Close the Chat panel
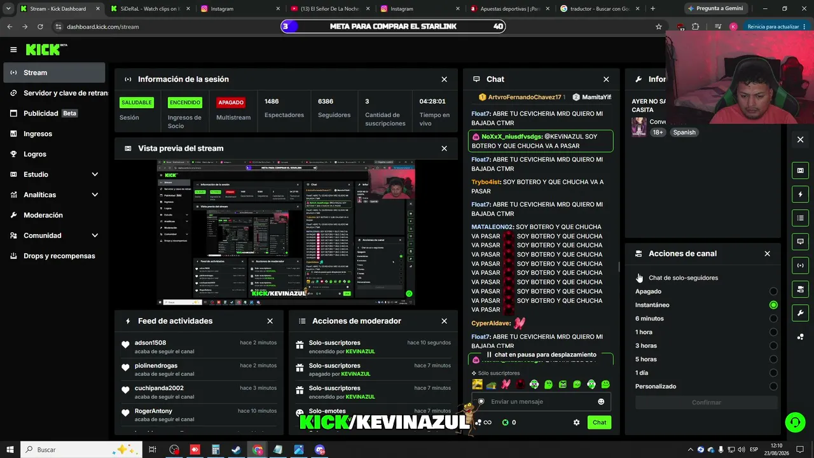Image resolution: width=814 pixels, height=458 pixels. (x=606, y=80)
